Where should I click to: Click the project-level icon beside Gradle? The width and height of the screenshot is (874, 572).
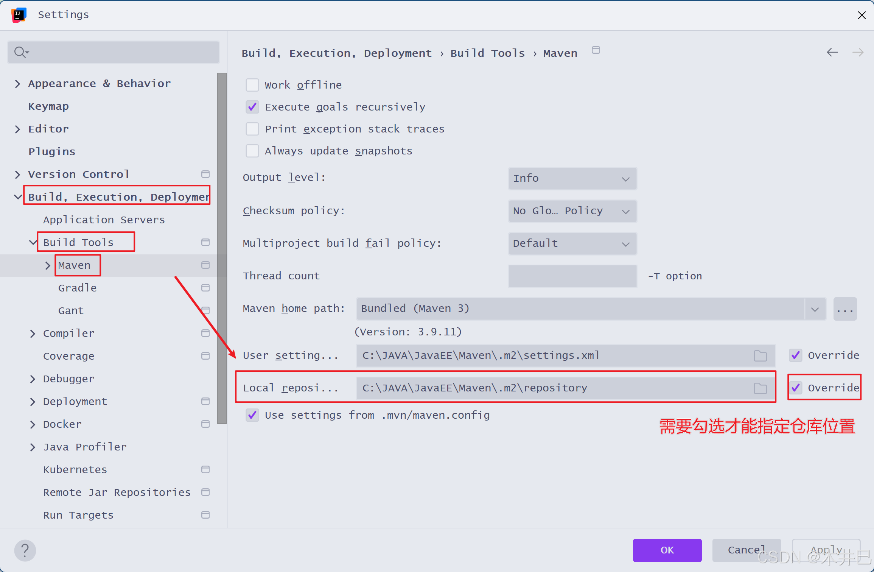click(x=205, y=288)
